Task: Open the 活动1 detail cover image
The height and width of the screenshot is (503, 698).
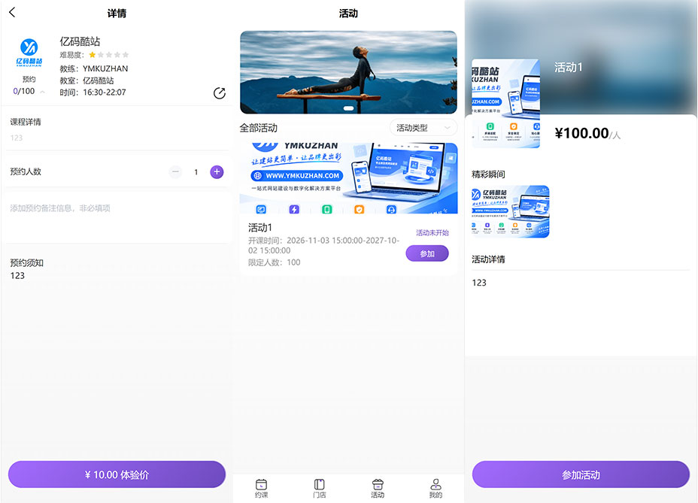Action: click(x=505, y=103)
